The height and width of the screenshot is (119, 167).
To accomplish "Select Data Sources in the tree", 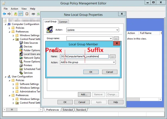I will coord(31,43).
